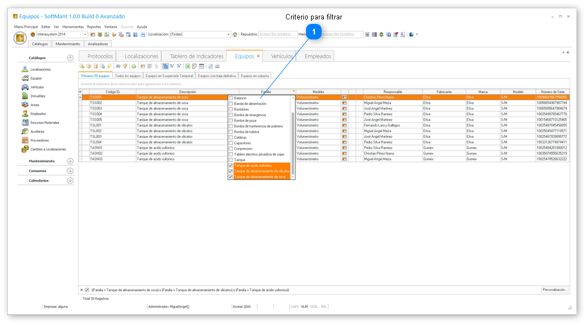Check the Calderas family checkbox

pyautogui.click(x=231, y=137)
